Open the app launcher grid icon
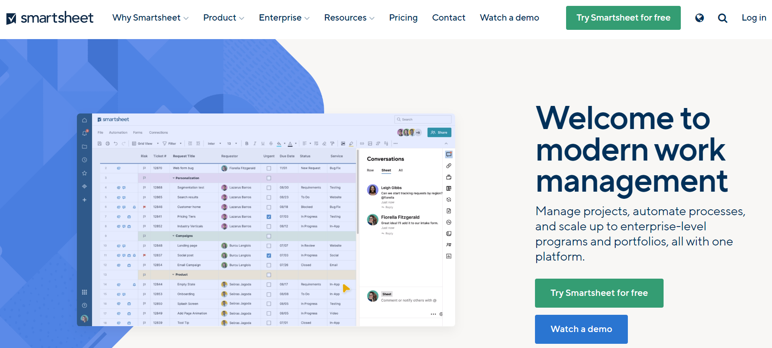 click(x=84, y=292)
